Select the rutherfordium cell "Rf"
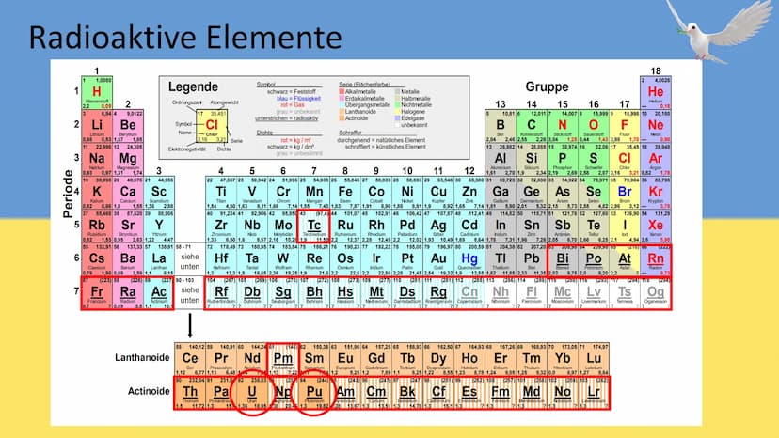Screen dimensions: 779x438 [221, 293]
